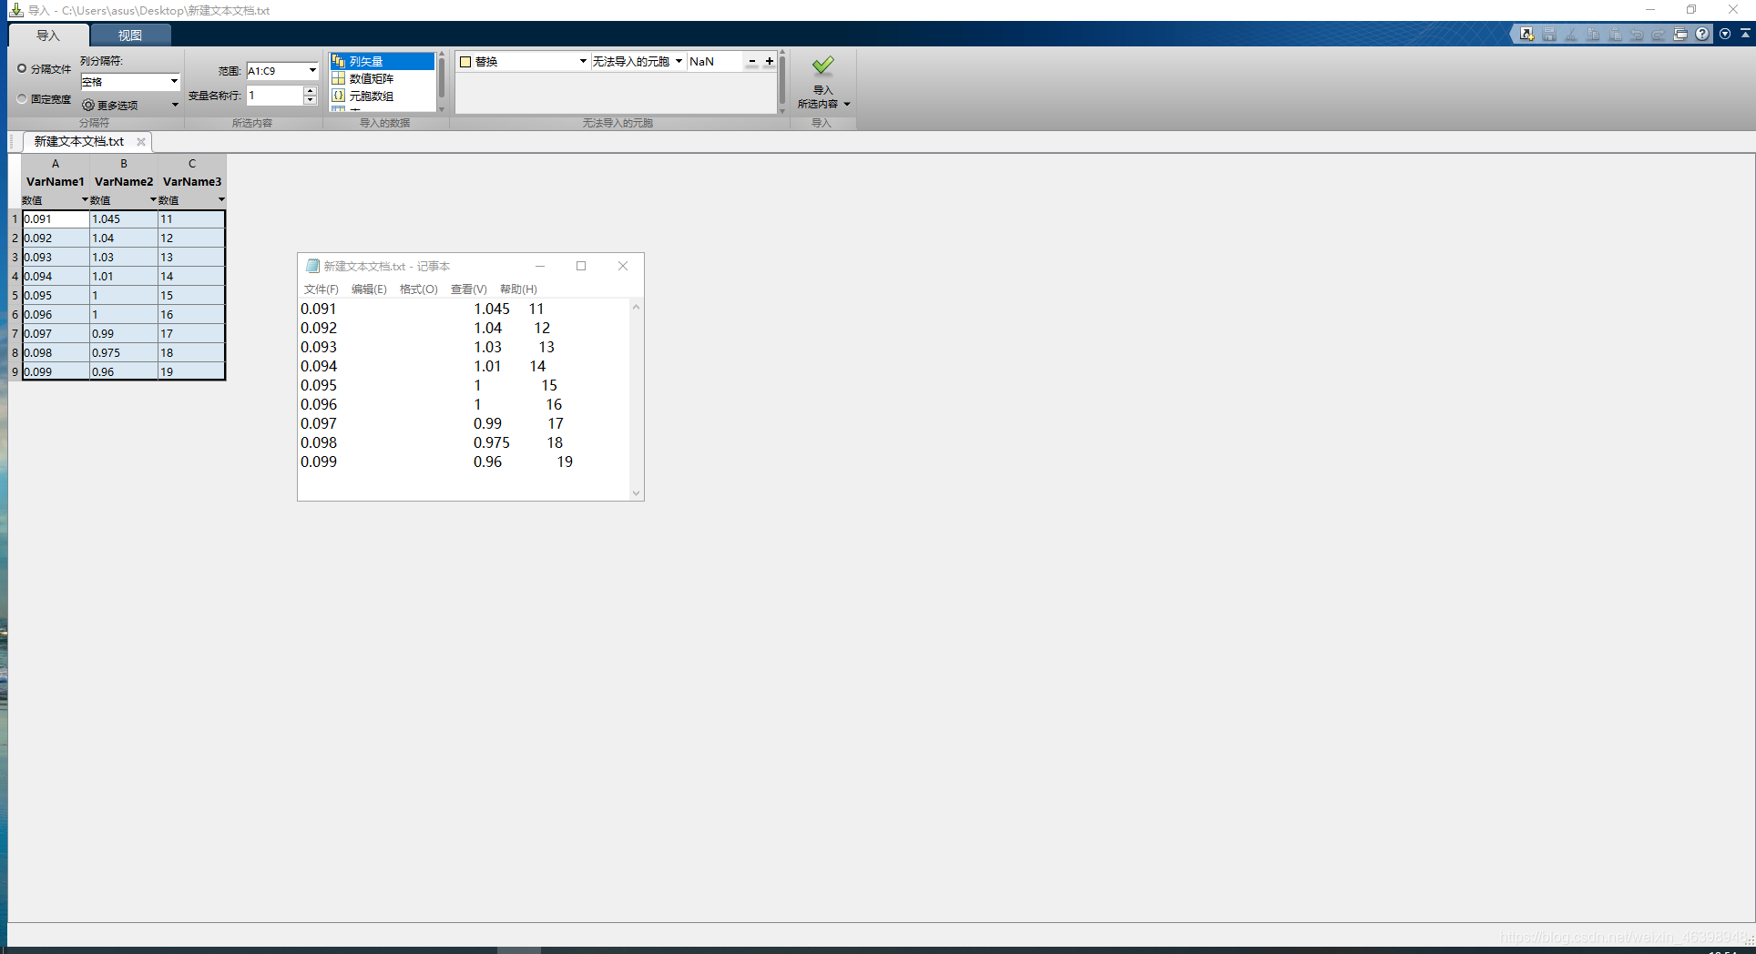Click the 变量名称行 input field
This screenshot has height=954, width=1756.
274,96
